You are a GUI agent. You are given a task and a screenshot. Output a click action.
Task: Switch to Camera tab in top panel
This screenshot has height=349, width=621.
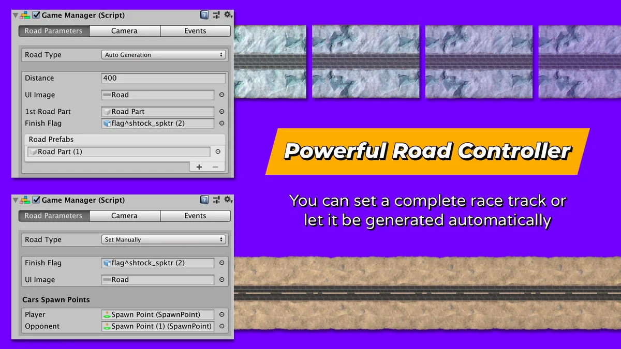tap(124, 31)
